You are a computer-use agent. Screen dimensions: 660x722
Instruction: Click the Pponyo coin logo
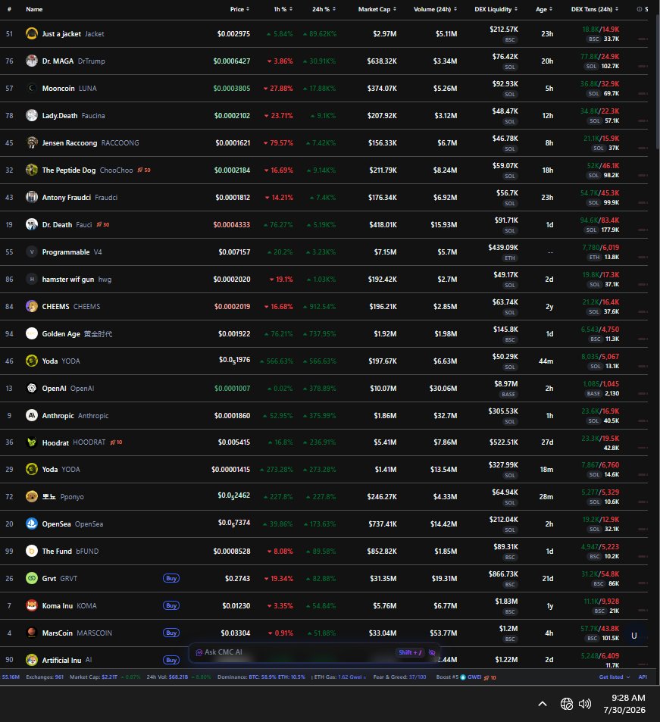(x=32, y=496)
